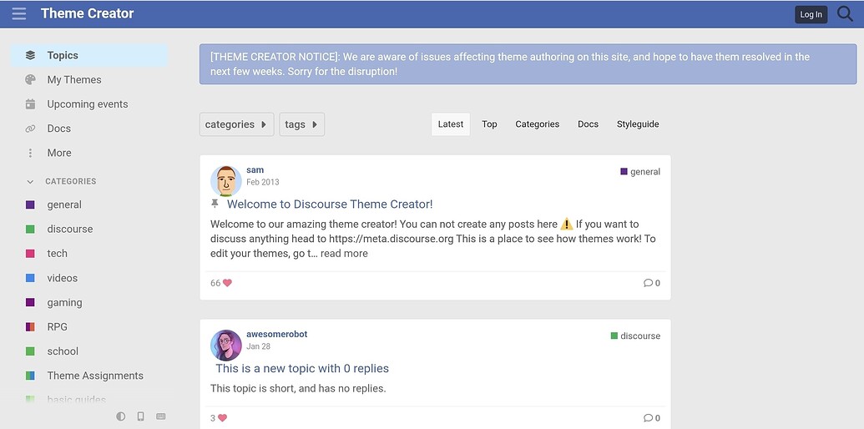Click reply count icon on sam's topic

point(648,283)
